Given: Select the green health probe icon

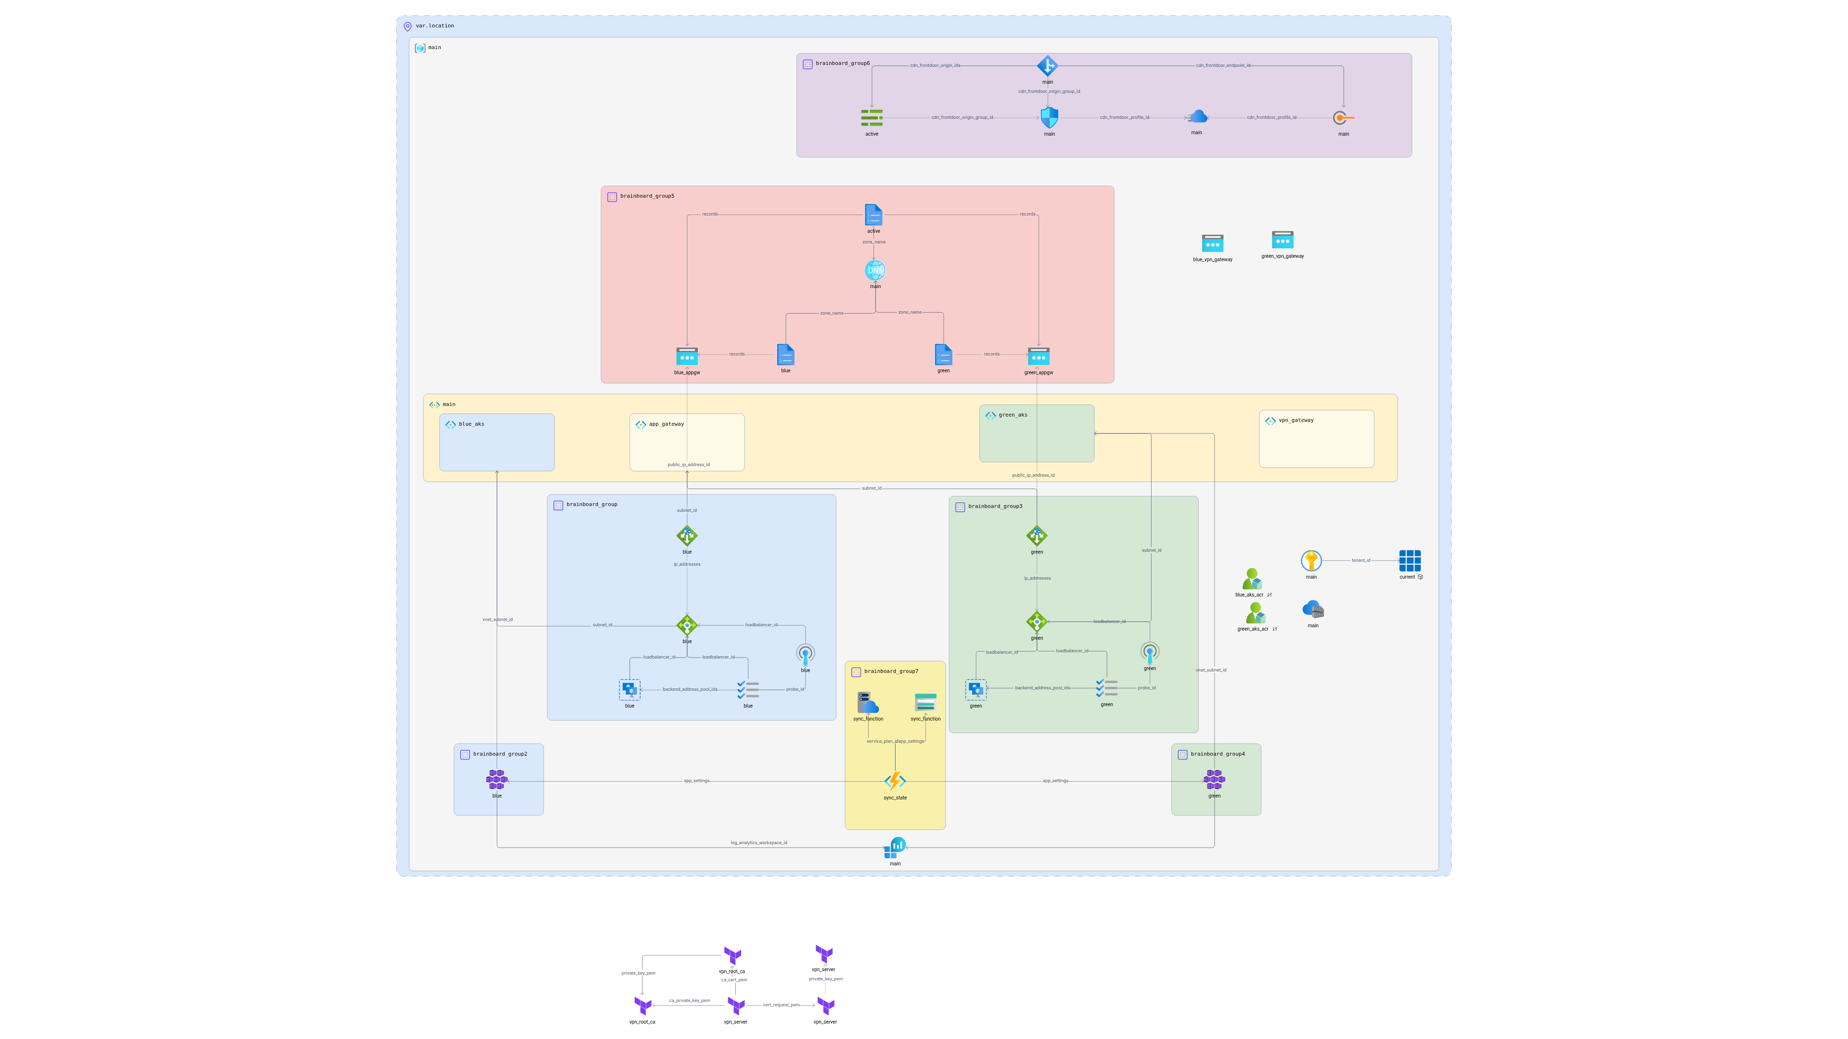Looking at the screenshot, I should point(1149,653).
